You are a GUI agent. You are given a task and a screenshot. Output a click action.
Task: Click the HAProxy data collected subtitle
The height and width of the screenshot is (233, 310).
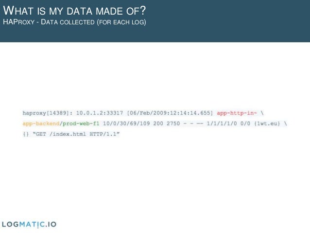(74, 22)
